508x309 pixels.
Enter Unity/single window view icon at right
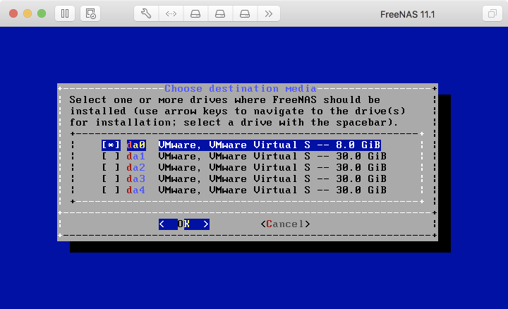click(491, 13)
